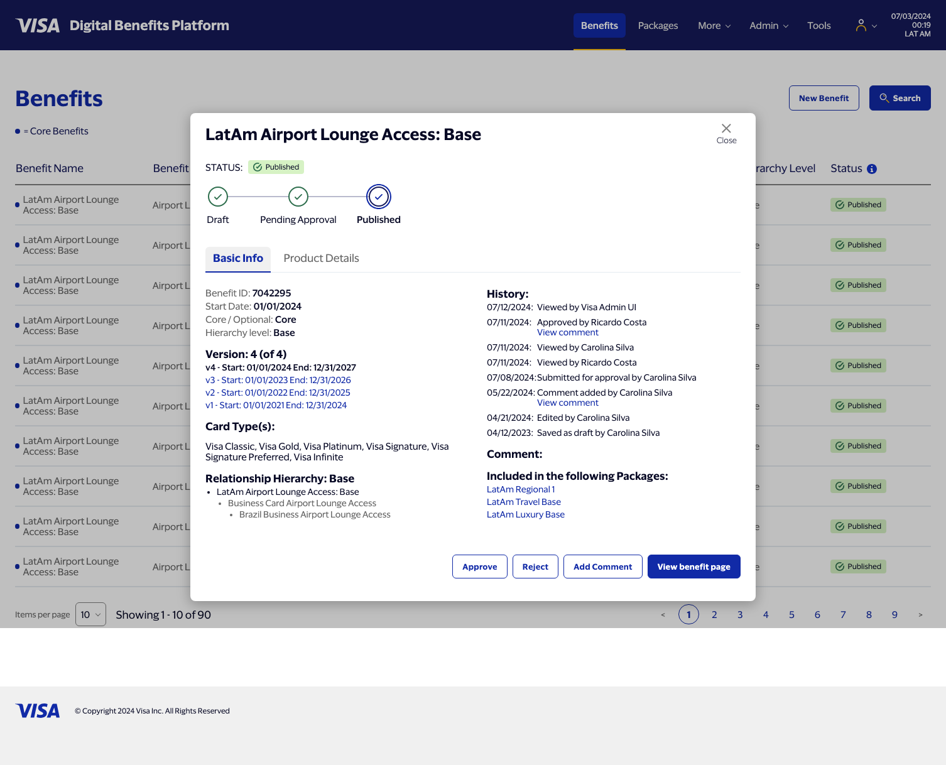The width and height of the screenshot is (946, 765).
Task: Click the Visa logo in the footer
Action: pos(38,710)
